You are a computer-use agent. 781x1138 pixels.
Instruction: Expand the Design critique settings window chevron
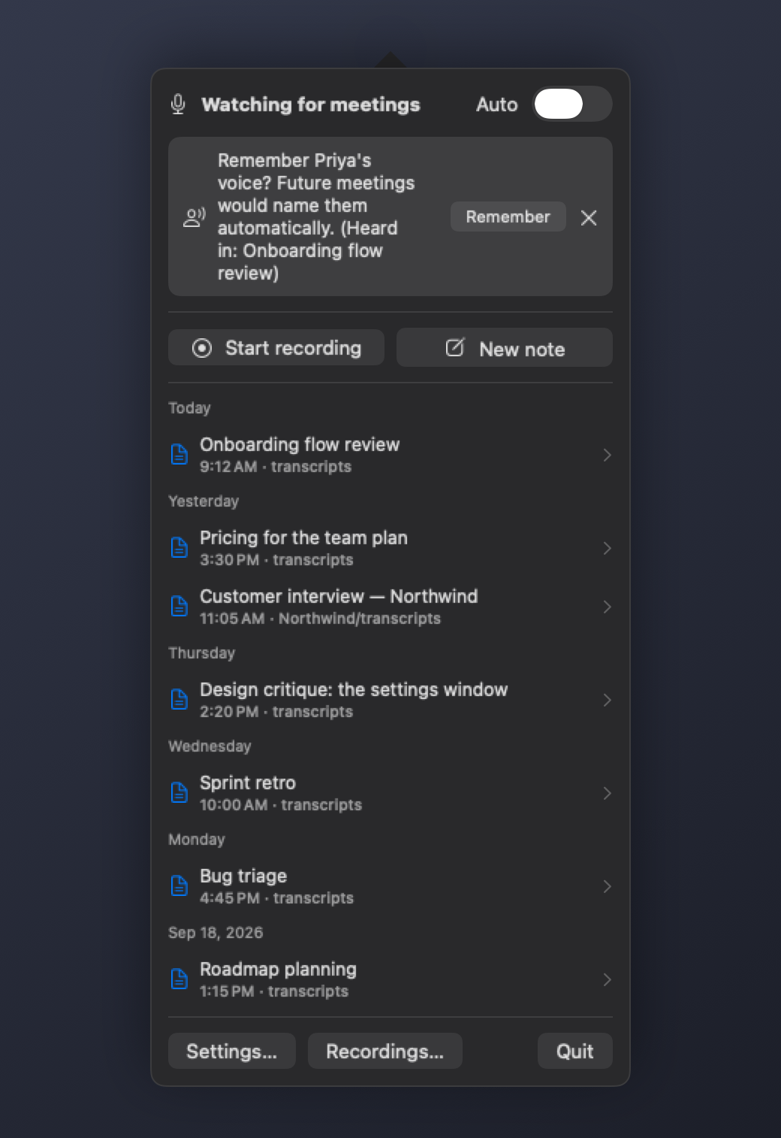tap(607, 700)
